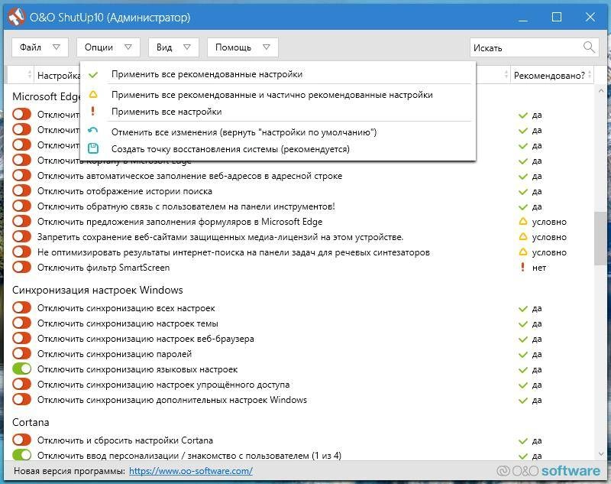The height and width of the screenshot is (484, 611).
Task: Click green check for 'Отключить синхронизацию всех настроек'
Action: coord(523,309)
